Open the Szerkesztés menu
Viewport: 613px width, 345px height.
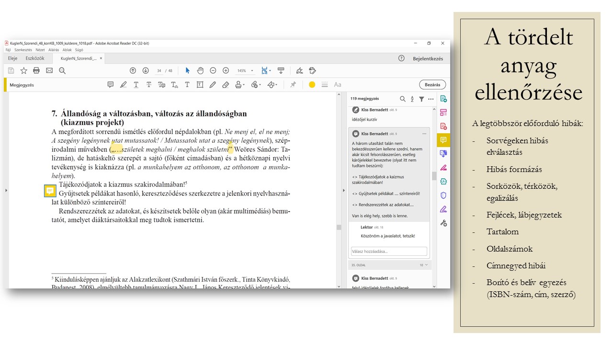click(x=23, y=50)
